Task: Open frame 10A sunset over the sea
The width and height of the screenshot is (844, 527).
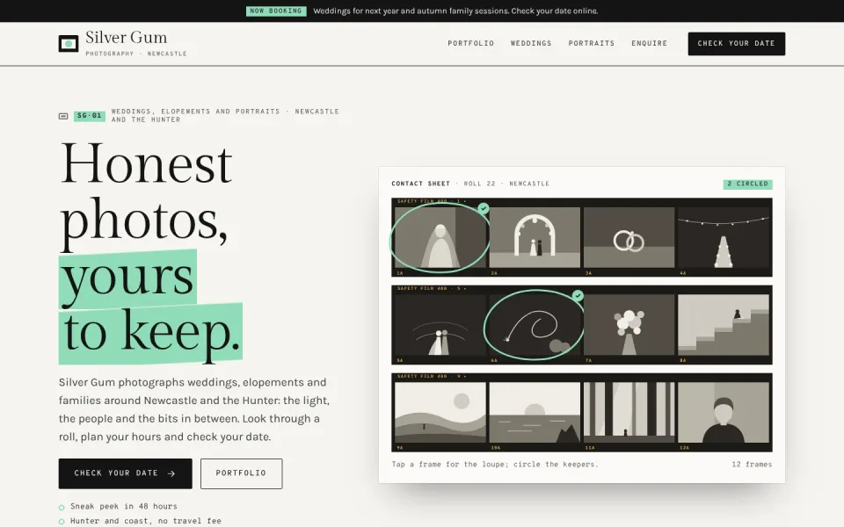Action: pyautogui.click(x=535, y=413)
